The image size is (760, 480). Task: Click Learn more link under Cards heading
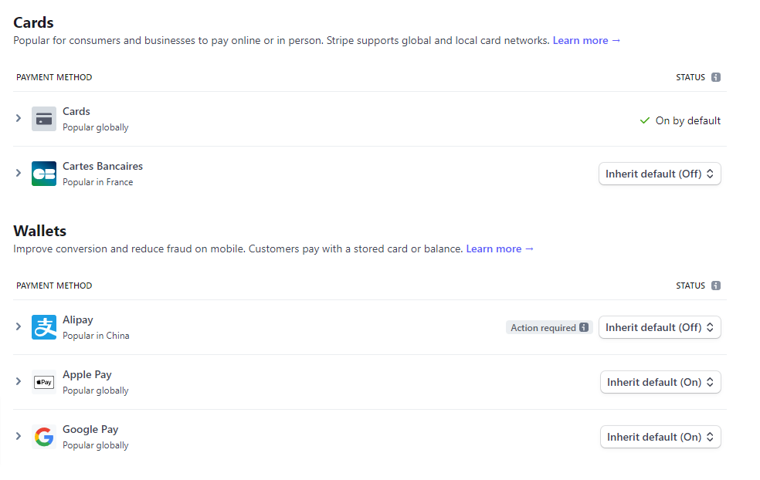[586, 40]
